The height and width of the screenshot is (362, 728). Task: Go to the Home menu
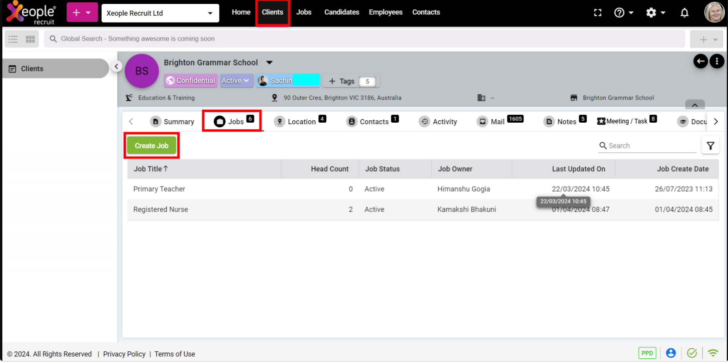click(x=241, y=12)
